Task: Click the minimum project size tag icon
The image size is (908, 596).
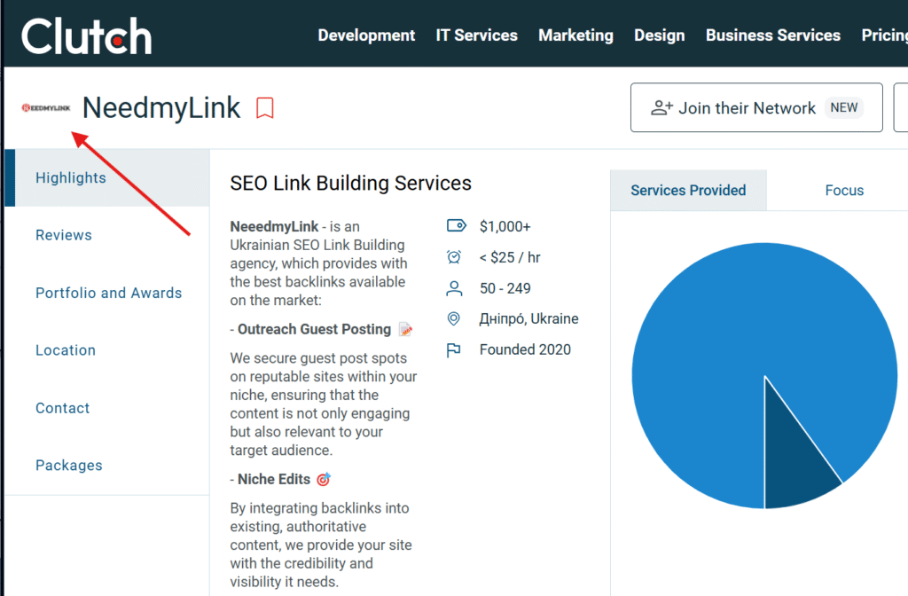Action: coord(456,226)
